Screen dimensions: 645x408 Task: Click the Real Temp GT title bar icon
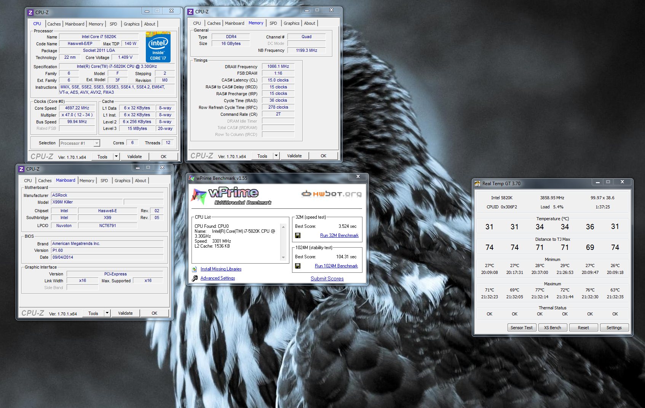[477, 184]
